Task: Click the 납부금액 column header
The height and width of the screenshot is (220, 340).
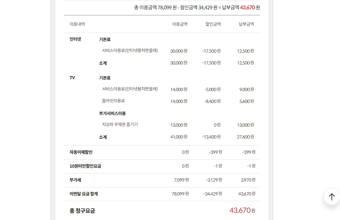Action: [246, 24]
